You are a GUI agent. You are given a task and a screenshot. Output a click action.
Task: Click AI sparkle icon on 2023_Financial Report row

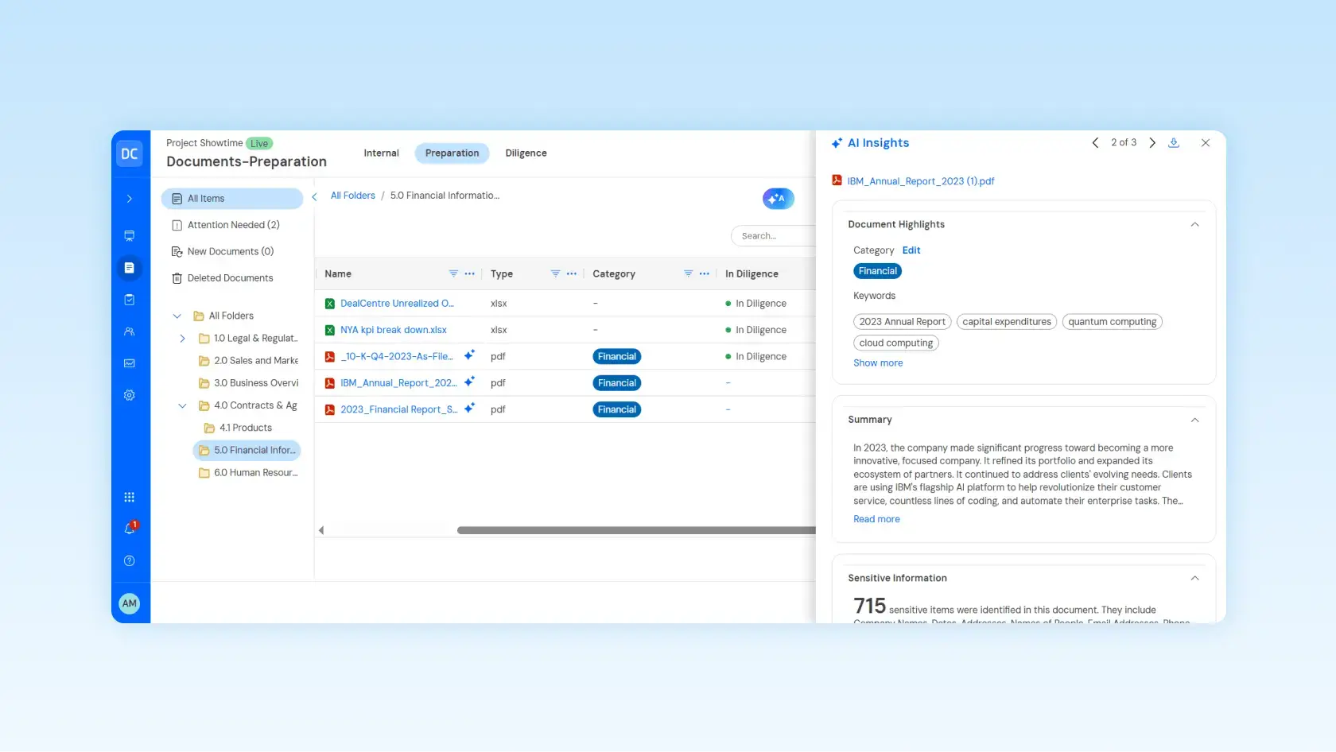click(x=470, y=408)
